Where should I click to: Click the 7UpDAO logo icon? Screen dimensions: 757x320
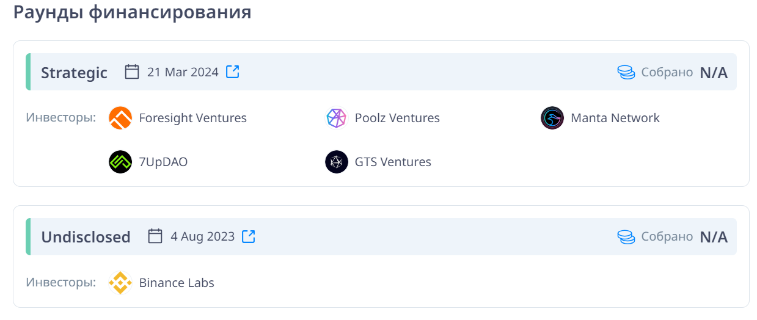(x=120, y=162)
